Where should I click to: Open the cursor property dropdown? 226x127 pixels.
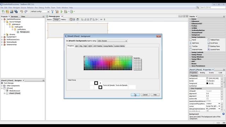(219, 106)
